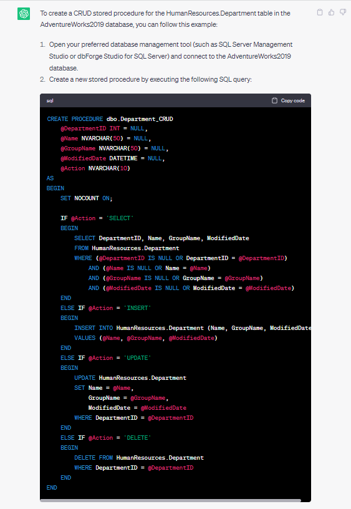The width and height of the screenshot is (351, 509).
Task: Click the sql language label in code header
Action: 50,100
